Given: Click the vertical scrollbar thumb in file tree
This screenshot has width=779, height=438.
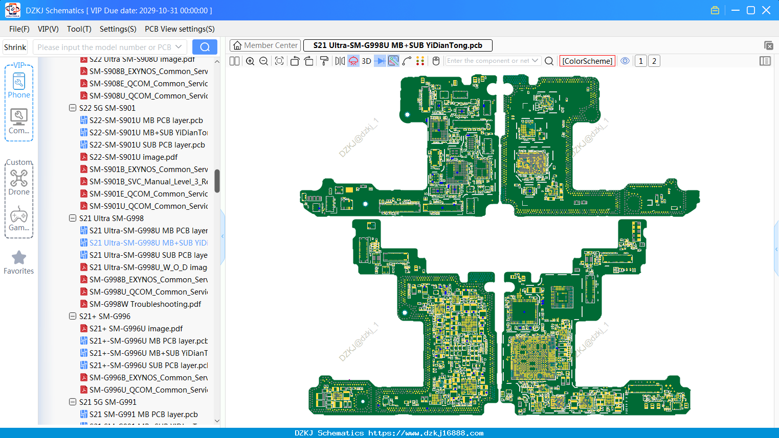Looking at the screenshot, I should click(217, 181).
